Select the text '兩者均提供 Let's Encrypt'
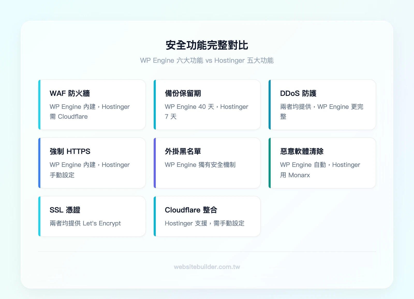This screenshot has width=414, height=299. coord(85,223)
